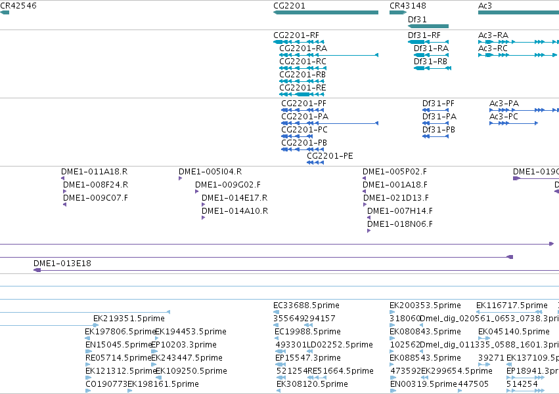Click protein CG2201-PC

pyautogui.click(x=297, y=136)
